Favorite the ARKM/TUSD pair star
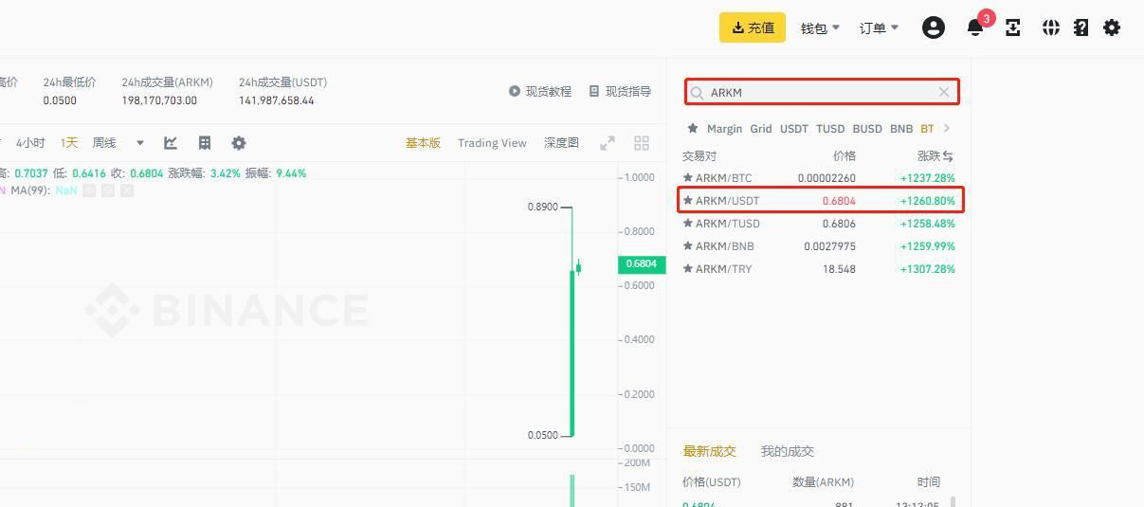The image size is (1144, 507). coord(688,223)
